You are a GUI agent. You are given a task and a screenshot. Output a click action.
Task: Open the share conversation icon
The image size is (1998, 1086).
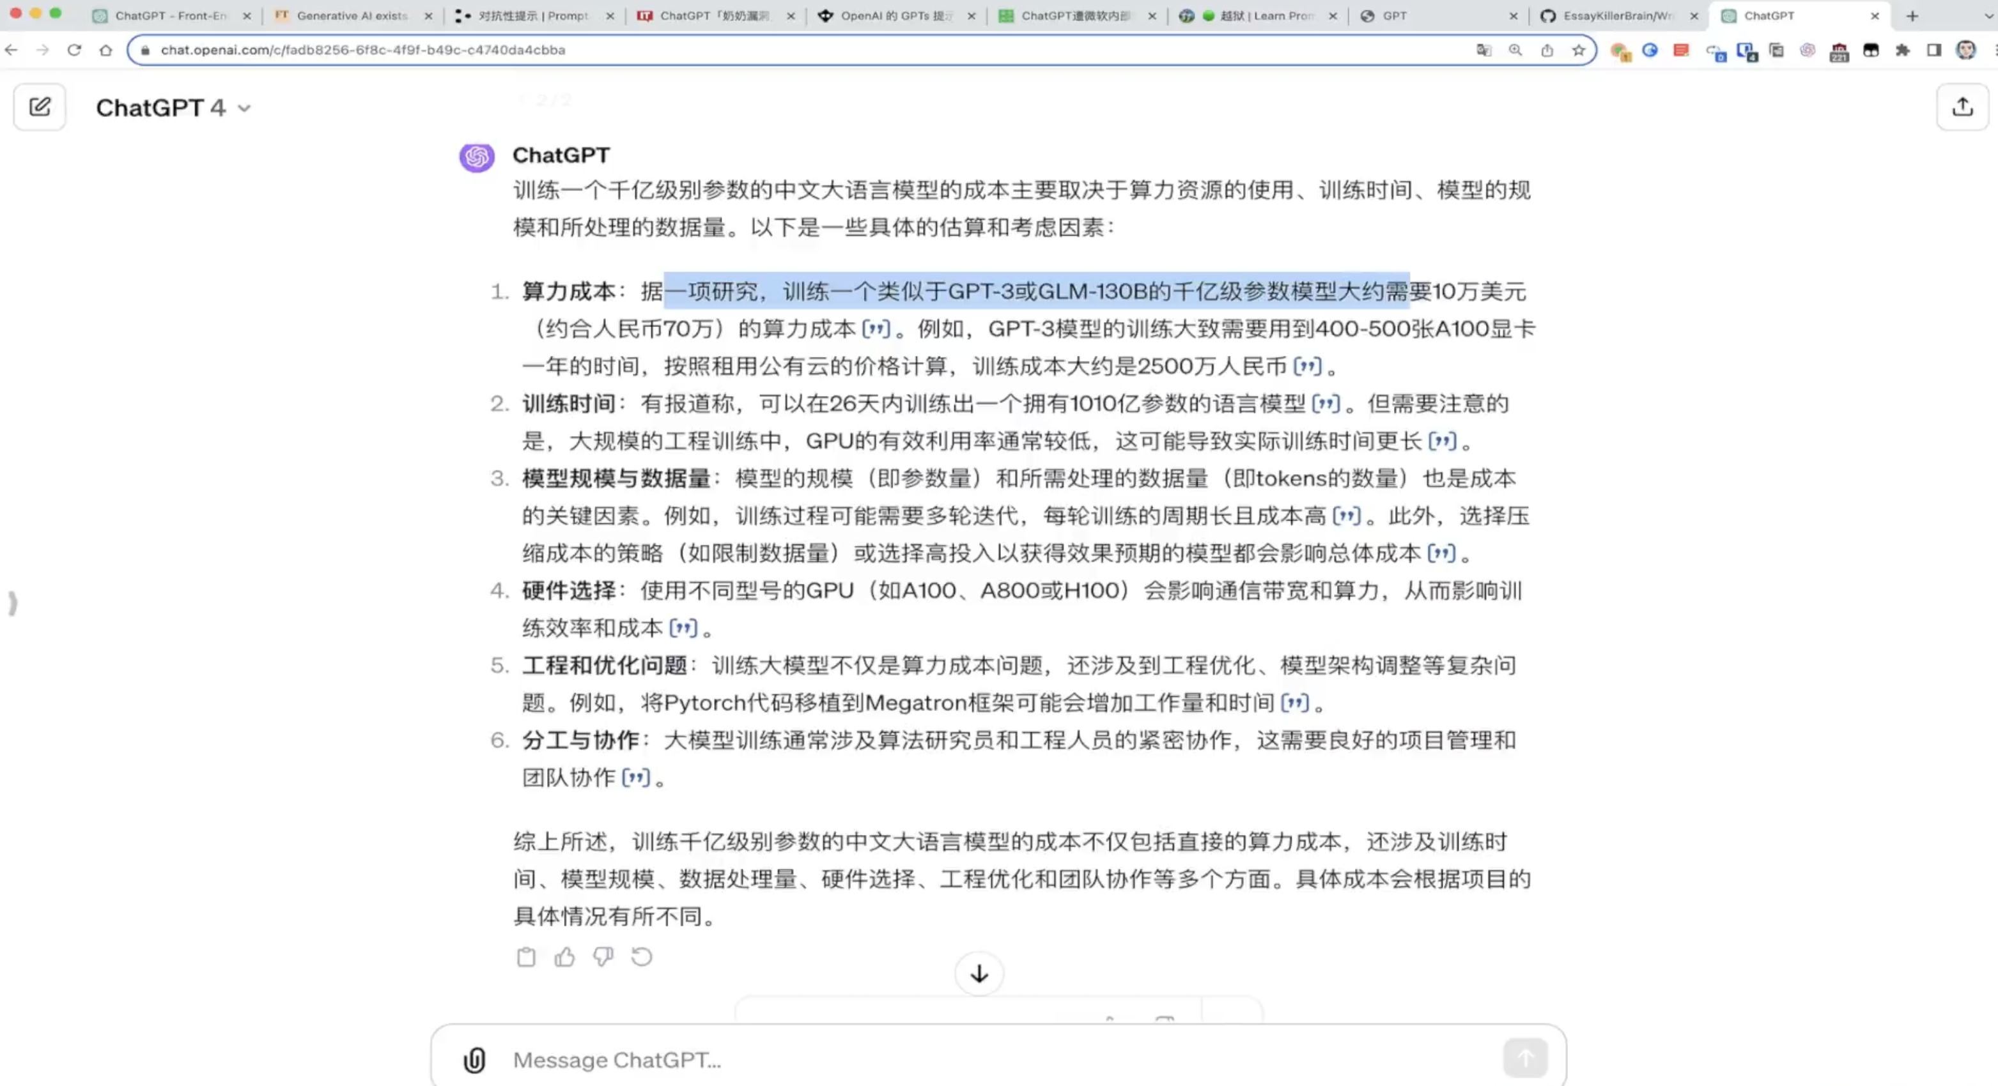[1962, 107]
